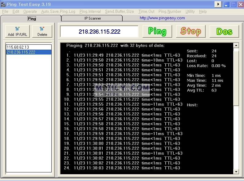Minimize the Ping Test Easy window

pyautogui.click(x=226, y=4)
